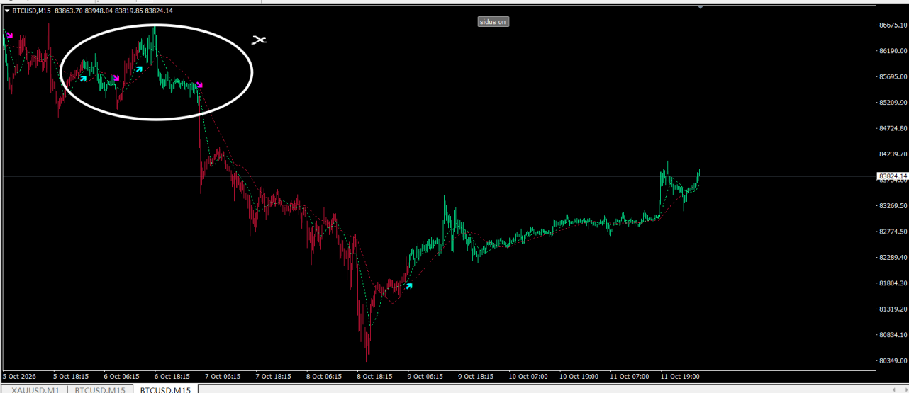Viewport: 909px width, 393px height.
Task: Click the BTCUSD,M15 chart title text
Action: point(33,11)
